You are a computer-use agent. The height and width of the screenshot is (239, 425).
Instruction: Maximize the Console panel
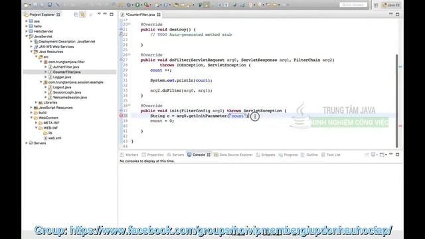coord(397,155)
